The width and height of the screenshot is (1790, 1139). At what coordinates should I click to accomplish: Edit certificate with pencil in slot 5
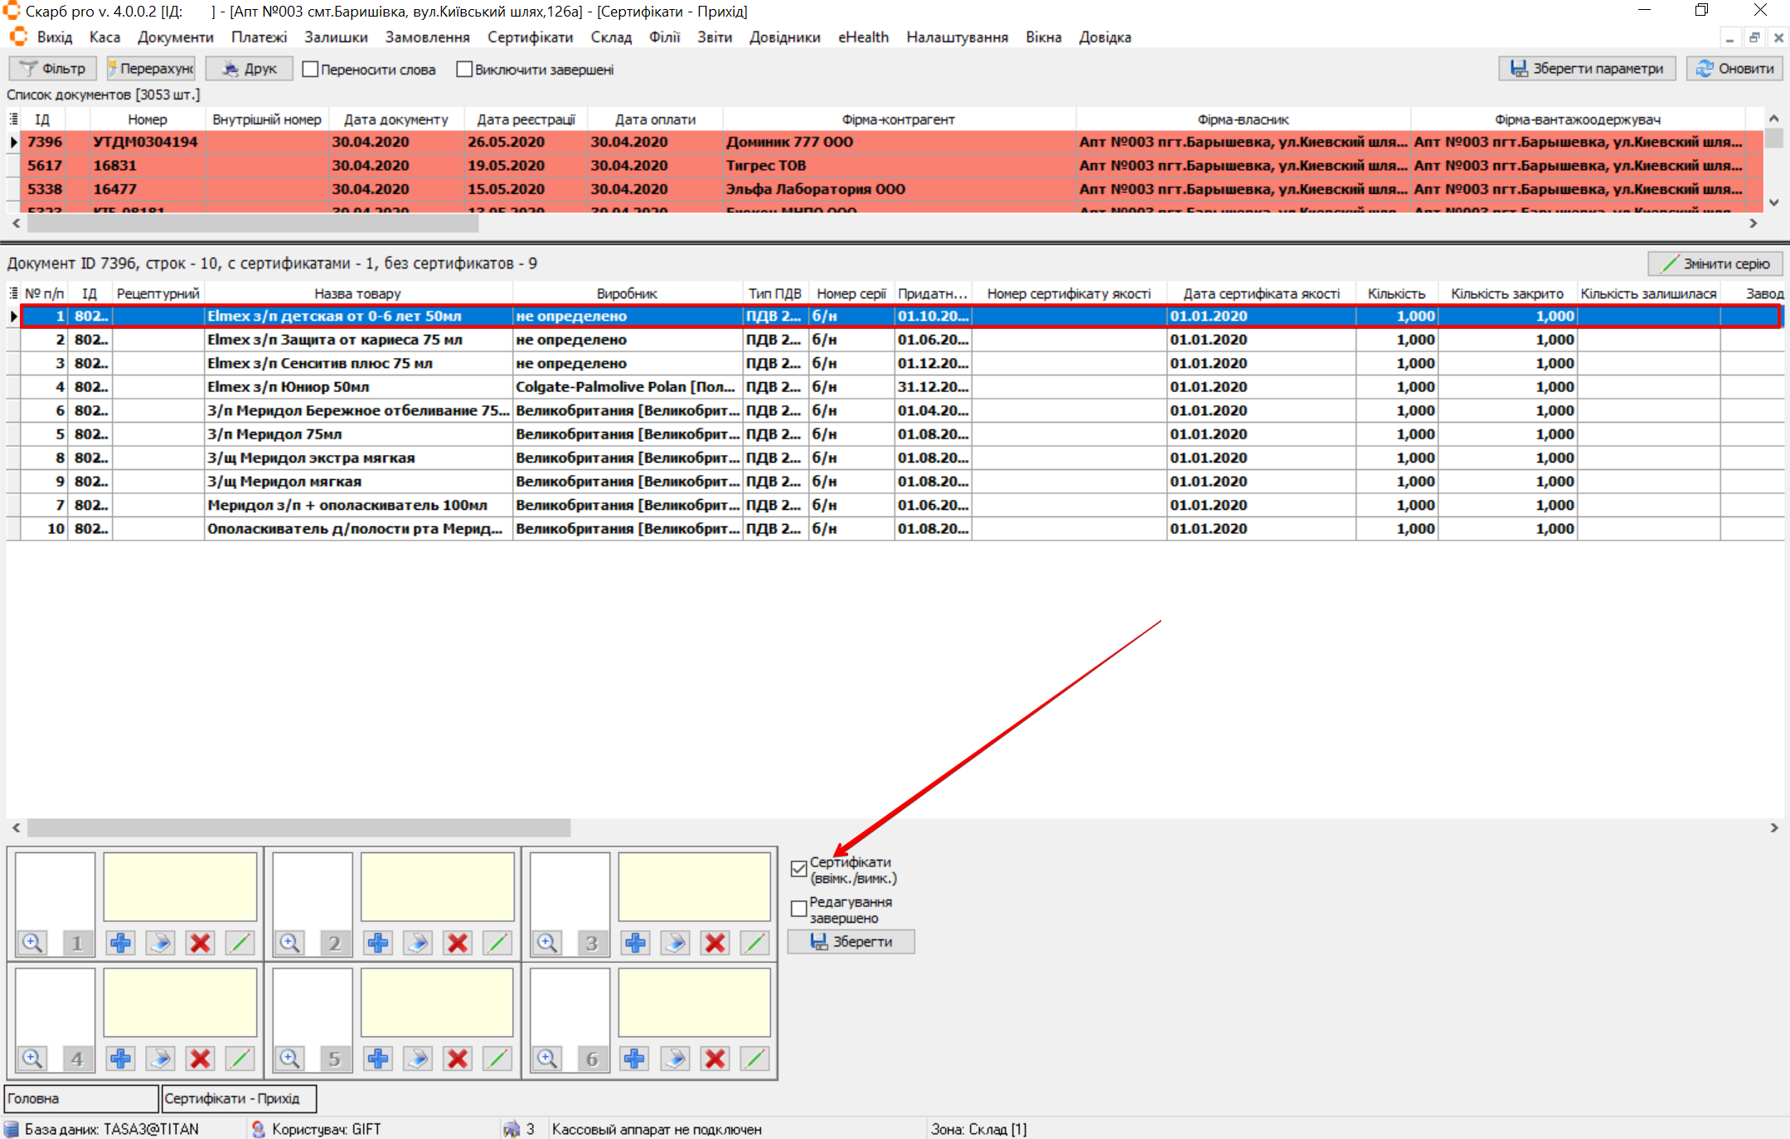[x=497, y=1059]
